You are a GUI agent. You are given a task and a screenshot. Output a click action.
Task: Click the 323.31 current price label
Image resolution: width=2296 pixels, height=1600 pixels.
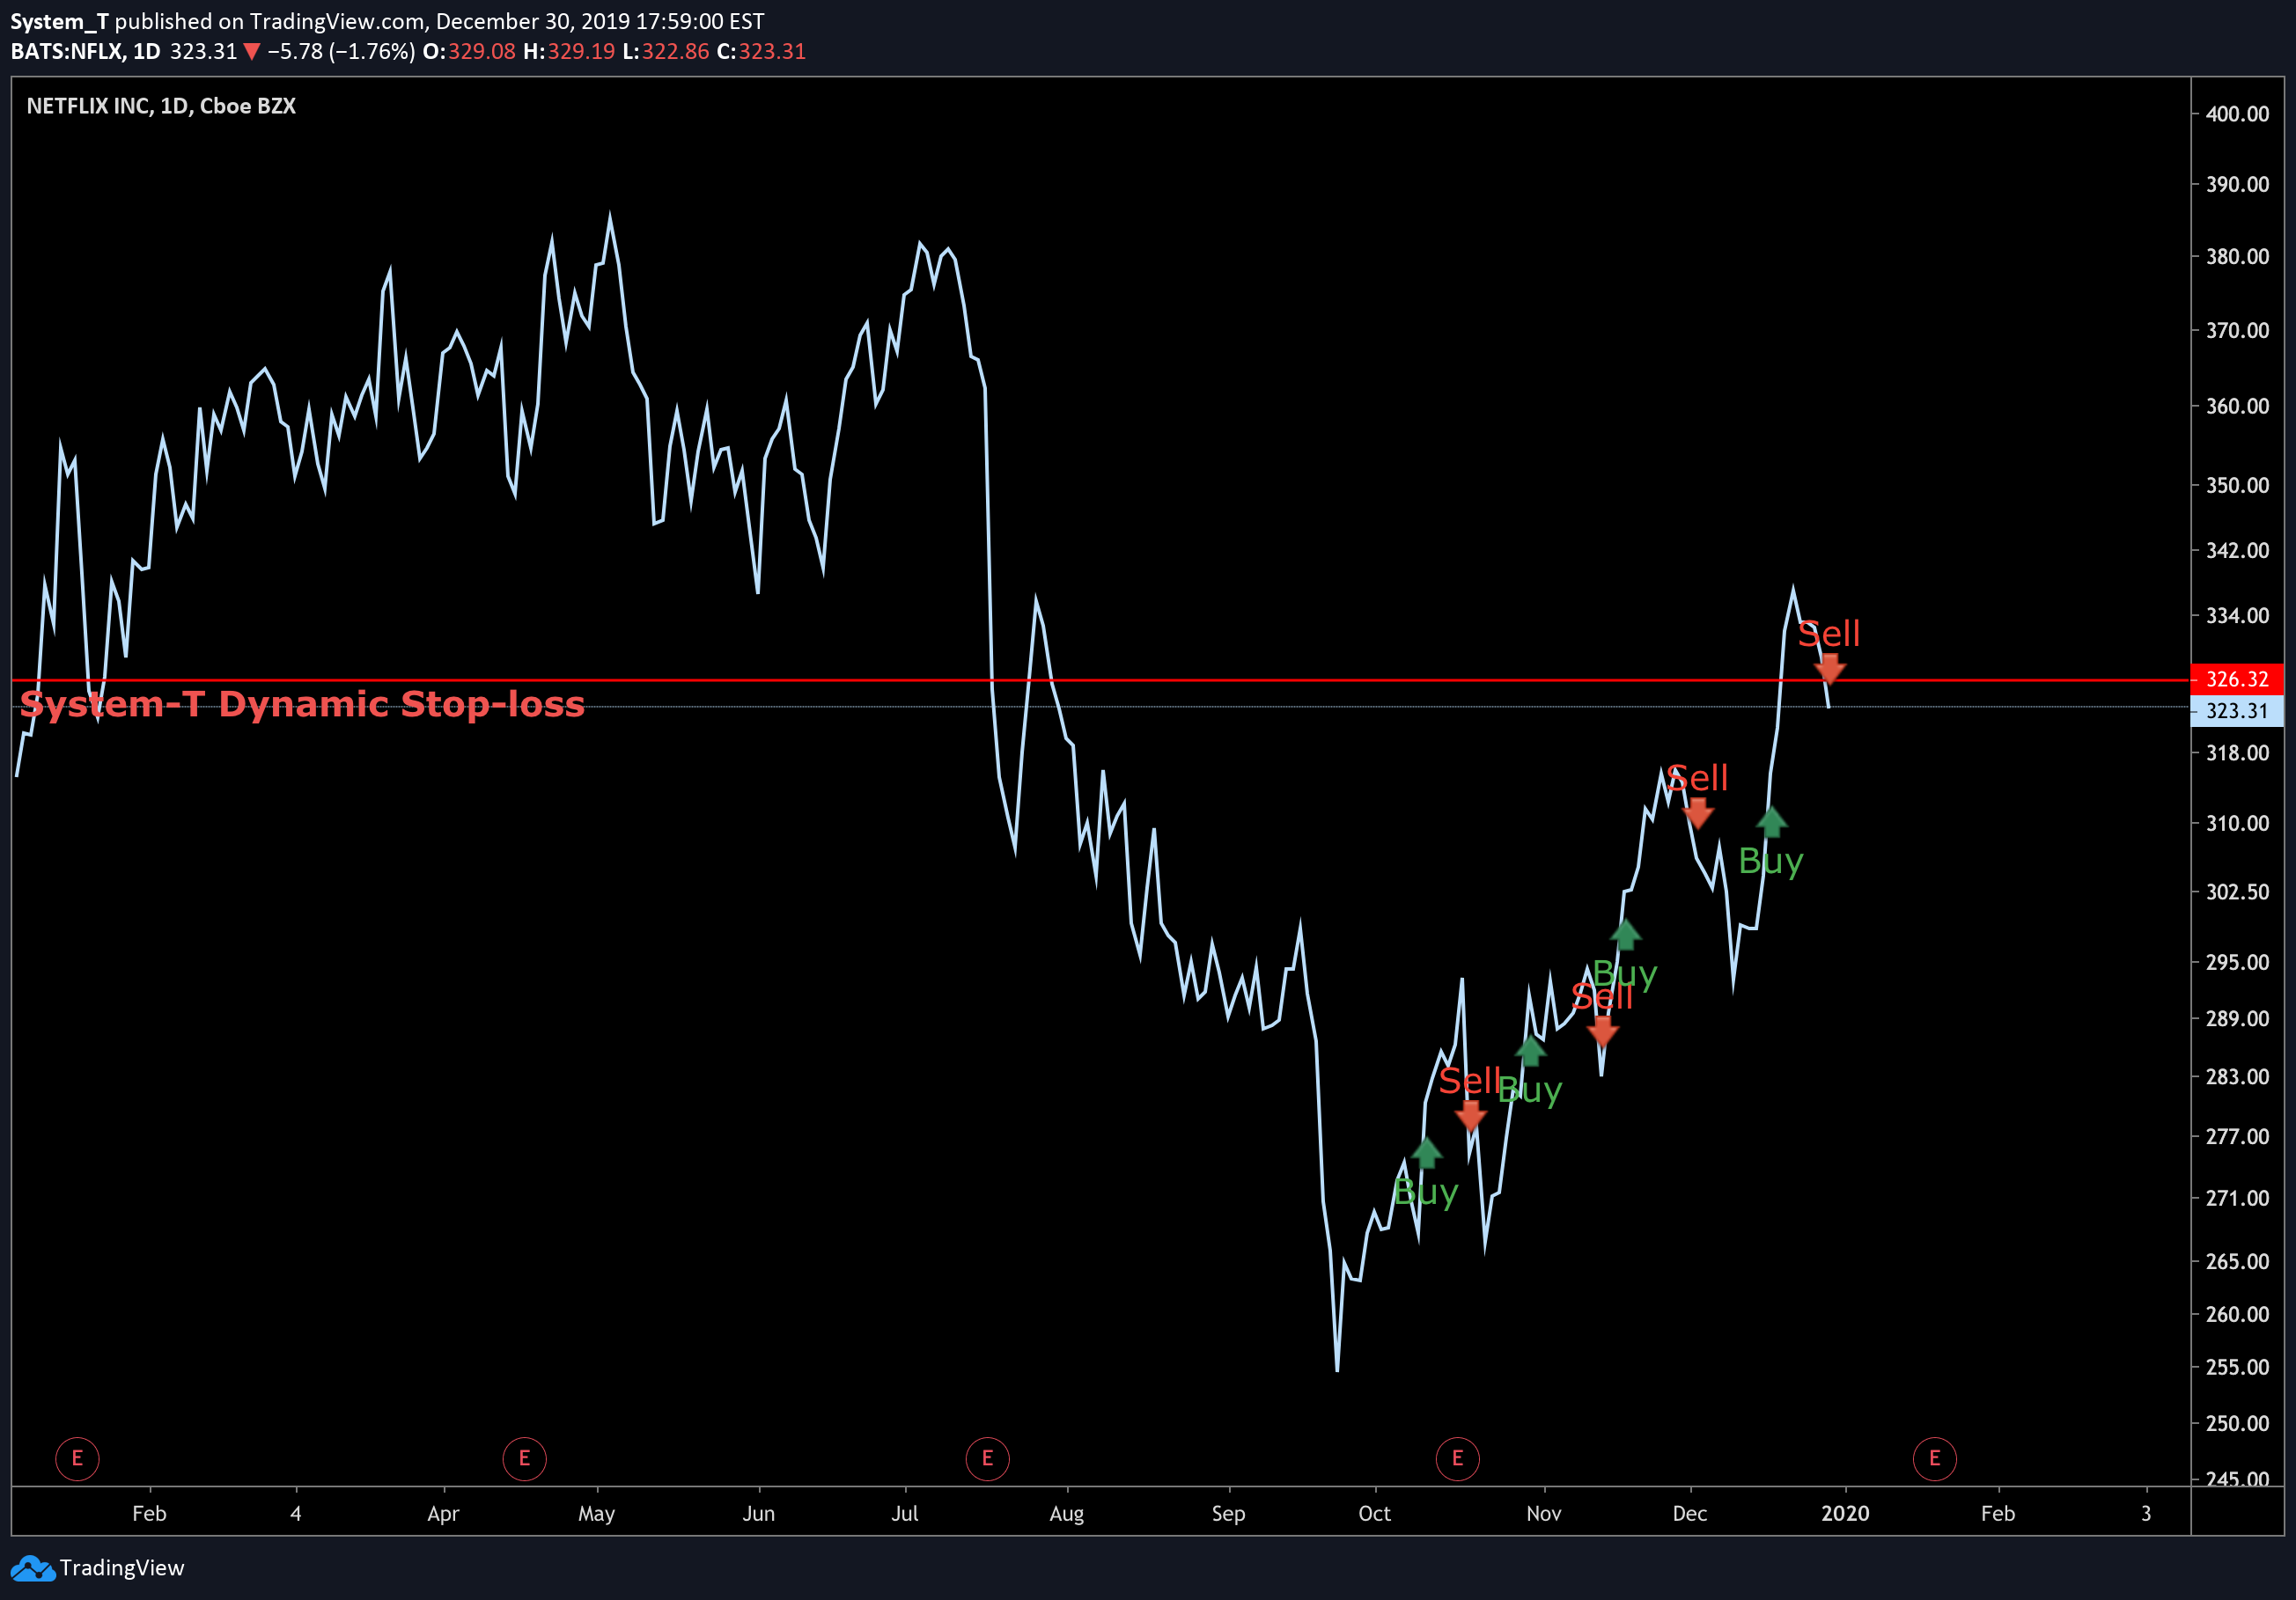click(2237, 710)
